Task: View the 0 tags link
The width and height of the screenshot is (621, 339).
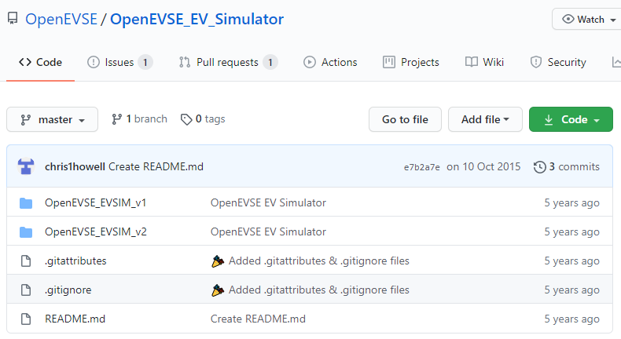Action: coord(203,119)
